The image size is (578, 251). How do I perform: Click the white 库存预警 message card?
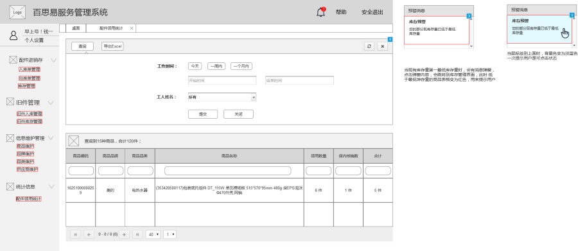point(437,30)
